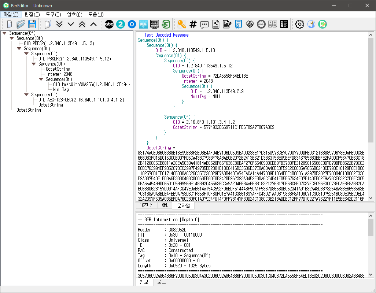The height and width of the screenshot is (293, 376).
Task: Select tree row 'OID PBES2(1.2.840.113549.1.5.13)'
Action: 59,43
